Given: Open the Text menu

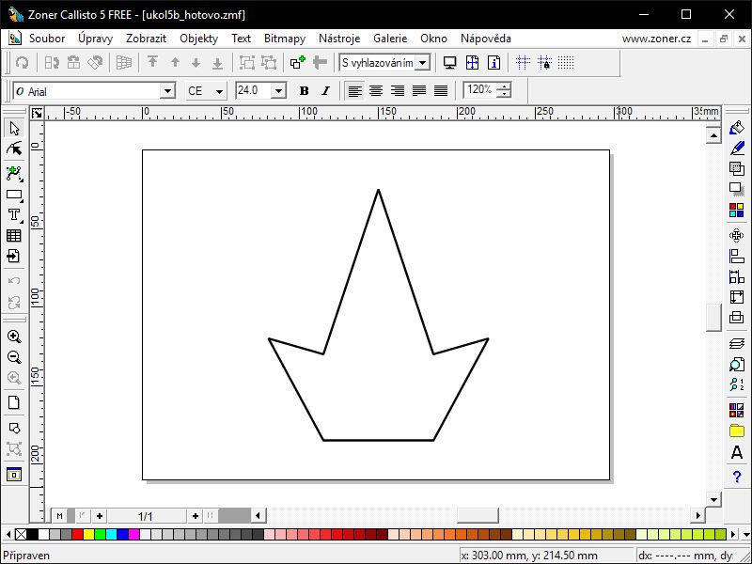Looking at the screenshot, I should (x=242, y=39).
